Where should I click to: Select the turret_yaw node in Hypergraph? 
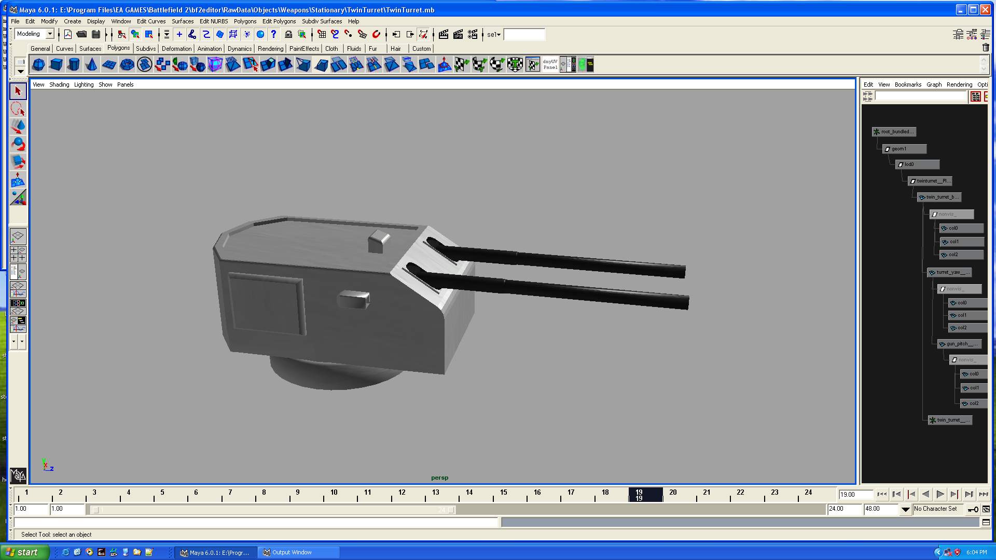click(x=949, y=272)
